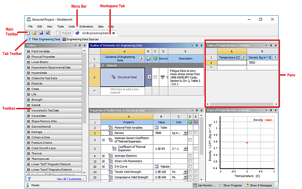The width and height of the screenshot is (302, 189).
Task: Expand the Plasticity toolbox group
Action: 29,84
